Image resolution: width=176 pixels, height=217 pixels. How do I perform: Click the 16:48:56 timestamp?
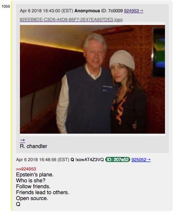47,159
